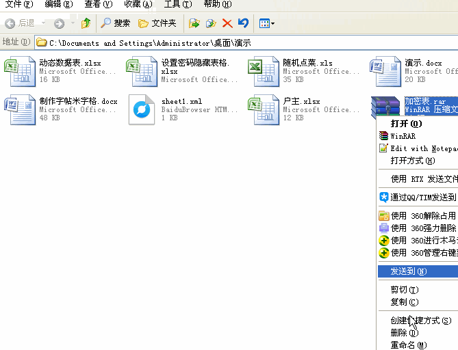458x350 pixels.
Task: Click the Forward arrow icon
Action: tap(59, 23)
